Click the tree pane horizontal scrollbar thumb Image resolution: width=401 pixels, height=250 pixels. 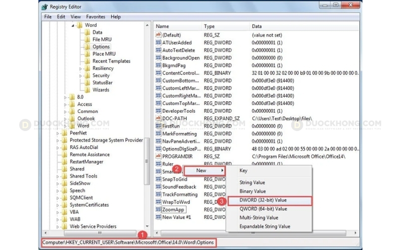pos(100,233)
